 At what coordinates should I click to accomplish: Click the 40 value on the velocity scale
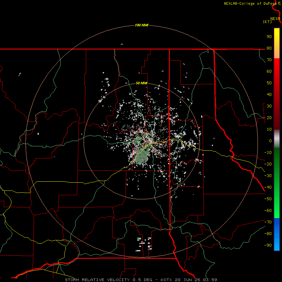click(x=269, y=94)
